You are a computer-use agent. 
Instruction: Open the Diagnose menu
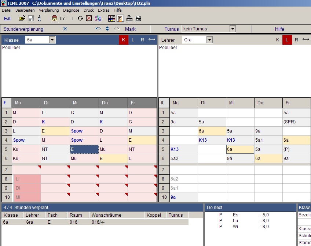tap(71, 10)
